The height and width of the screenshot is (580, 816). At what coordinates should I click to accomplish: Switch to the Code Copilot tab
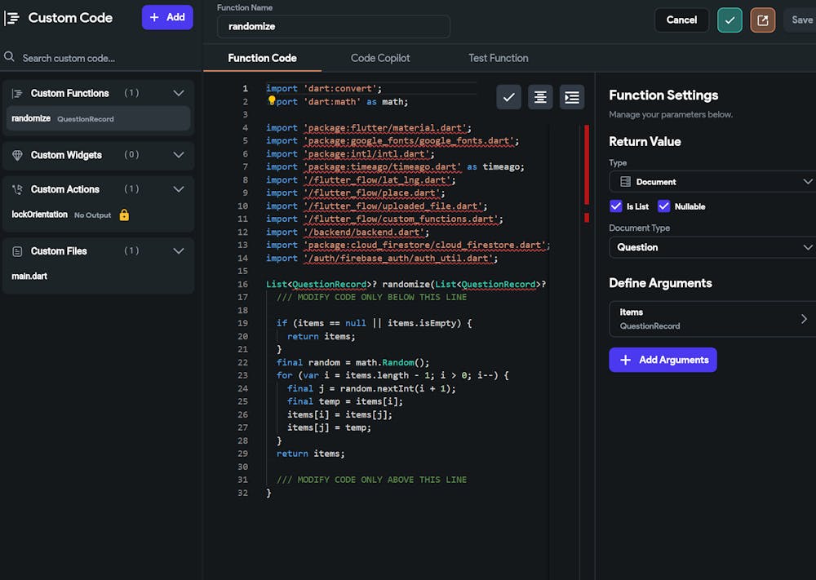click(380, 58)
